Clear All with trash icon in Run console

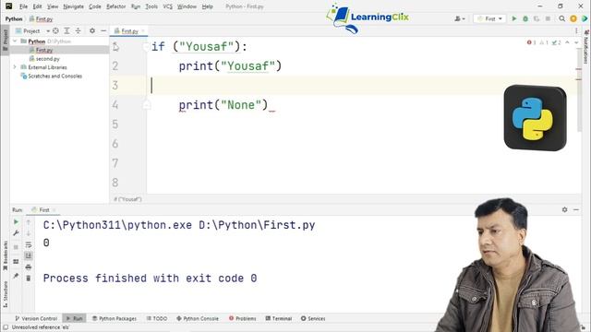(29, 279)
